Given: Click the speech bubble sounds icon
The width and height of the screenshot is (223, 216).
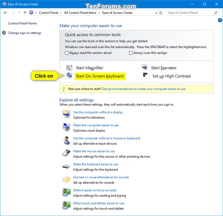Looking at the screenshot, I should 66,180.
